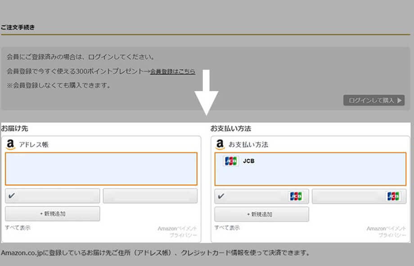
Task: Open Amazonペイメント link in the address widget
Action: click(x=177, y=229)
